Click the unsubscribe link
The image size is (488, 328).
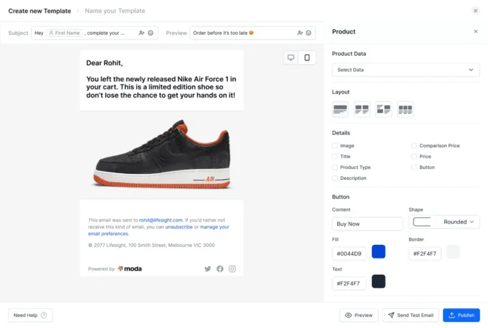(x=179, y=227)
